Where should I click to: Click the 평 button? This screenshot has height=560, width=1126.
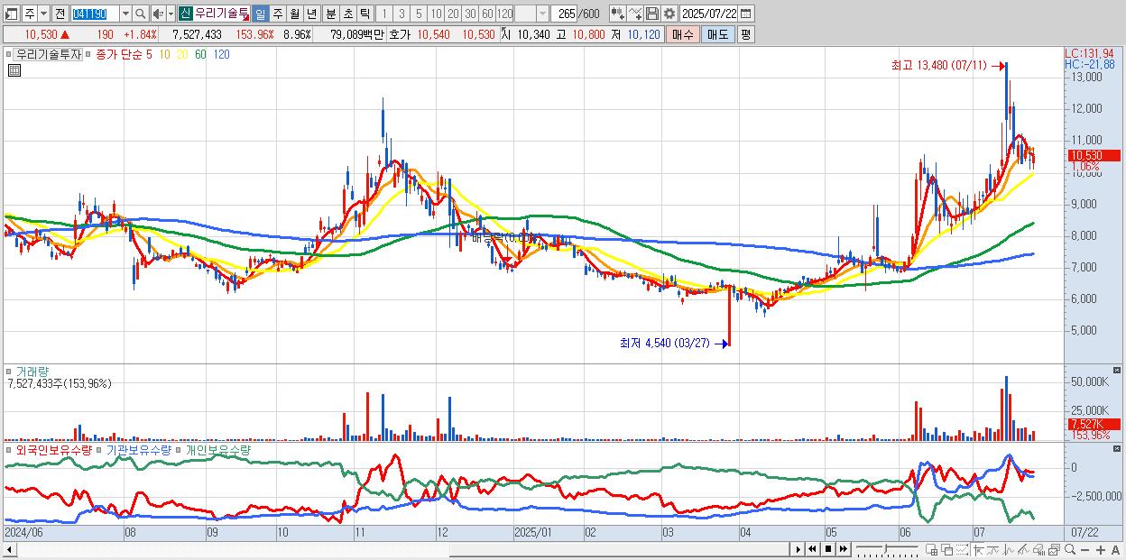745,34
